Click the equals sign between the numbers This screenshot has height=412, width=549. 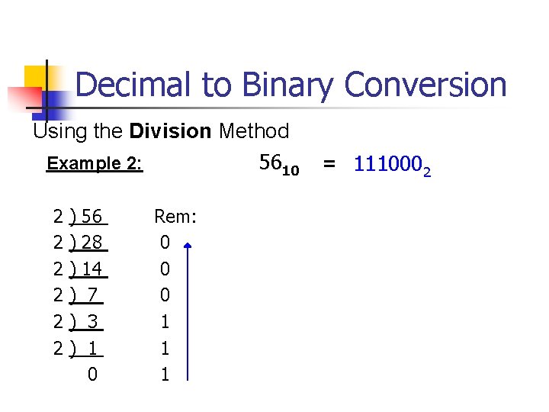click(329, 163)
